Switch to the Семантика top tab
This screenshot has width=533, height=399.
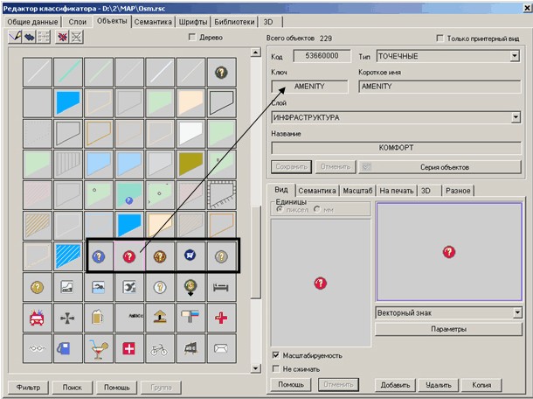pyautogui.click(x=153, y=21)
